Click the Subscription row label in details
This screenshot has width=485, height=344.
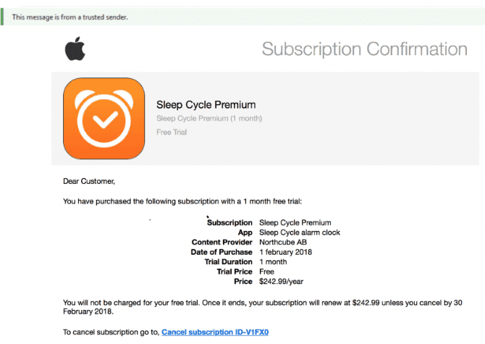229,223
